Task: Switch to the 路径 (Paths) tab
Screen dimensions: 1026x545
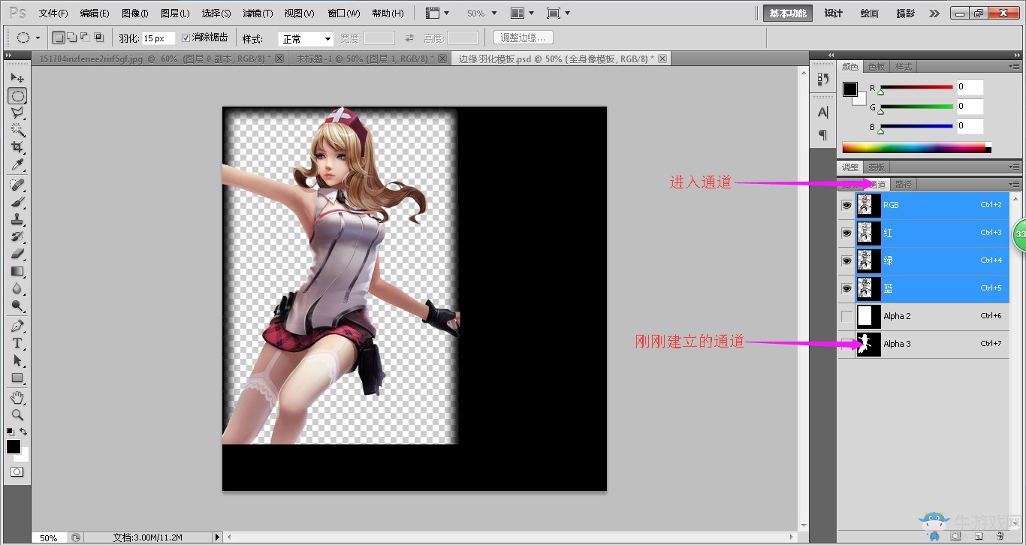Action: click(x=904, y=184)
